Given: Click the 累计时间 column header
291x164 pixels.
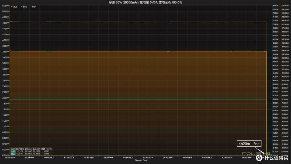Looking at the screenshot, I should point(20,149).
